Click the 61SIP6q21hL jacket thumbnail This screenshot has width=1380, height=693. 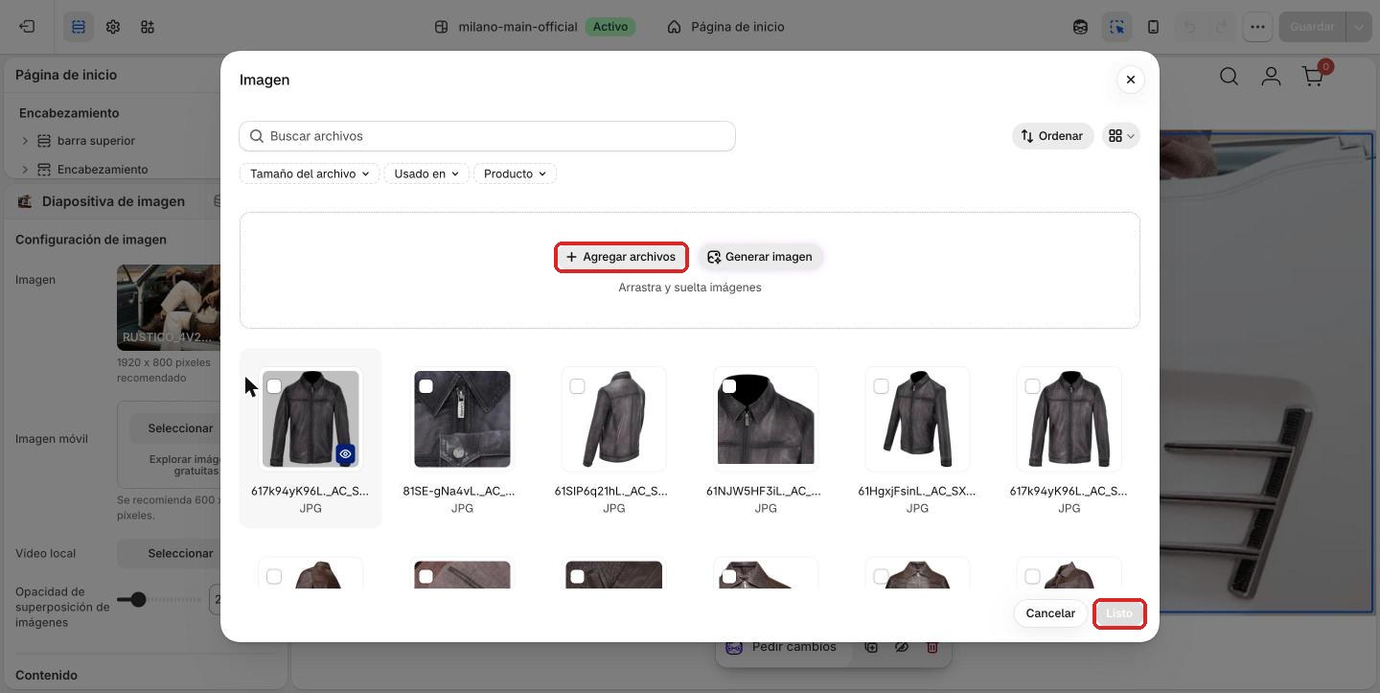click(x=613, y=419)
